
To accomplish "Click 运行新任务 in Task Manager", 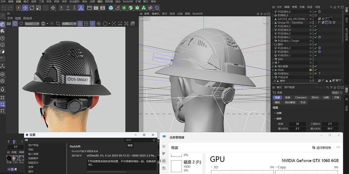I will coord(322,148).
